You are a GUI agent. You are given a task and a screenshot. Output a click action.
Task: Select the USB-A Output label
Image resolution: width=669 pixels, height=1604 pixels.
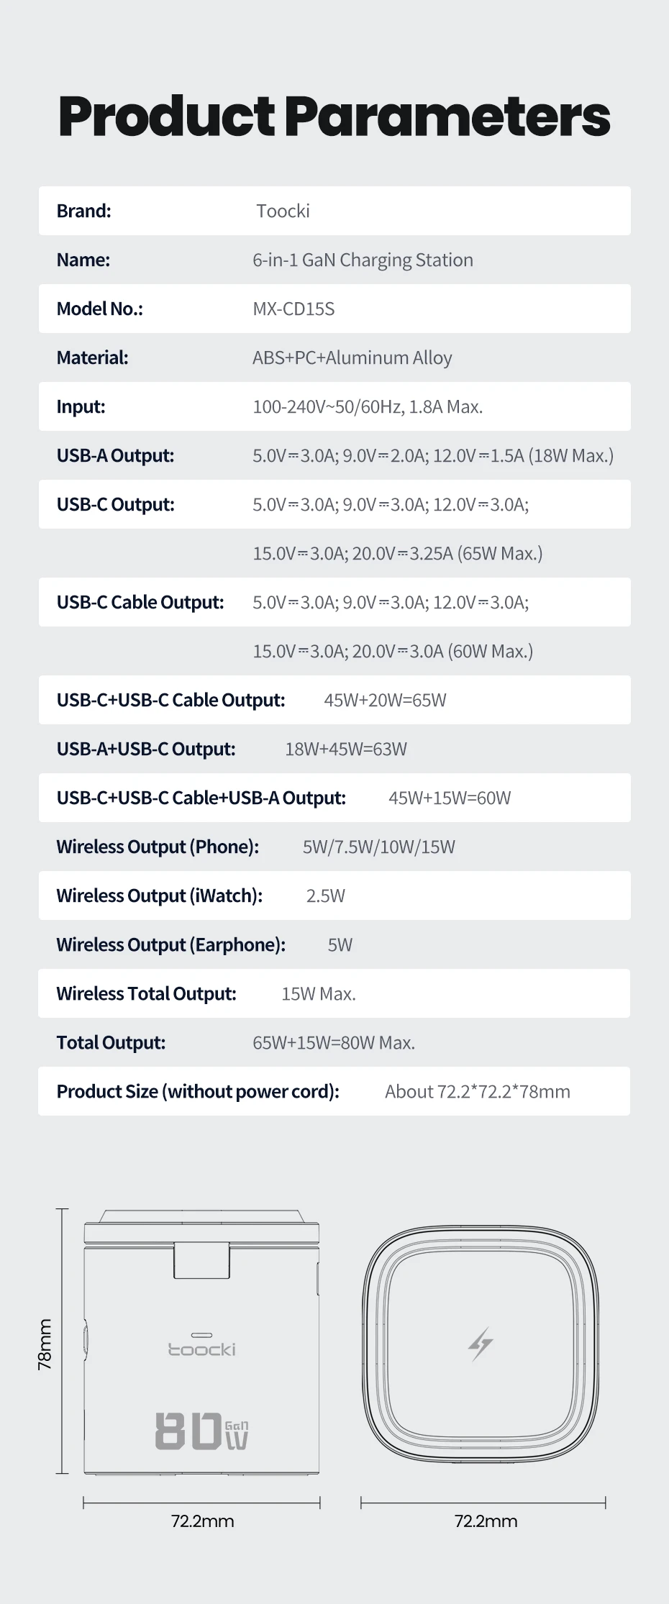click(115, 455)
